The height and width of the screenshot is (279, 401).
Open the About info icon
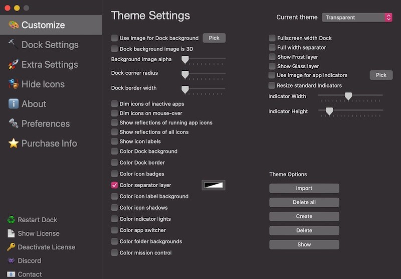click(x=14, y=104)
